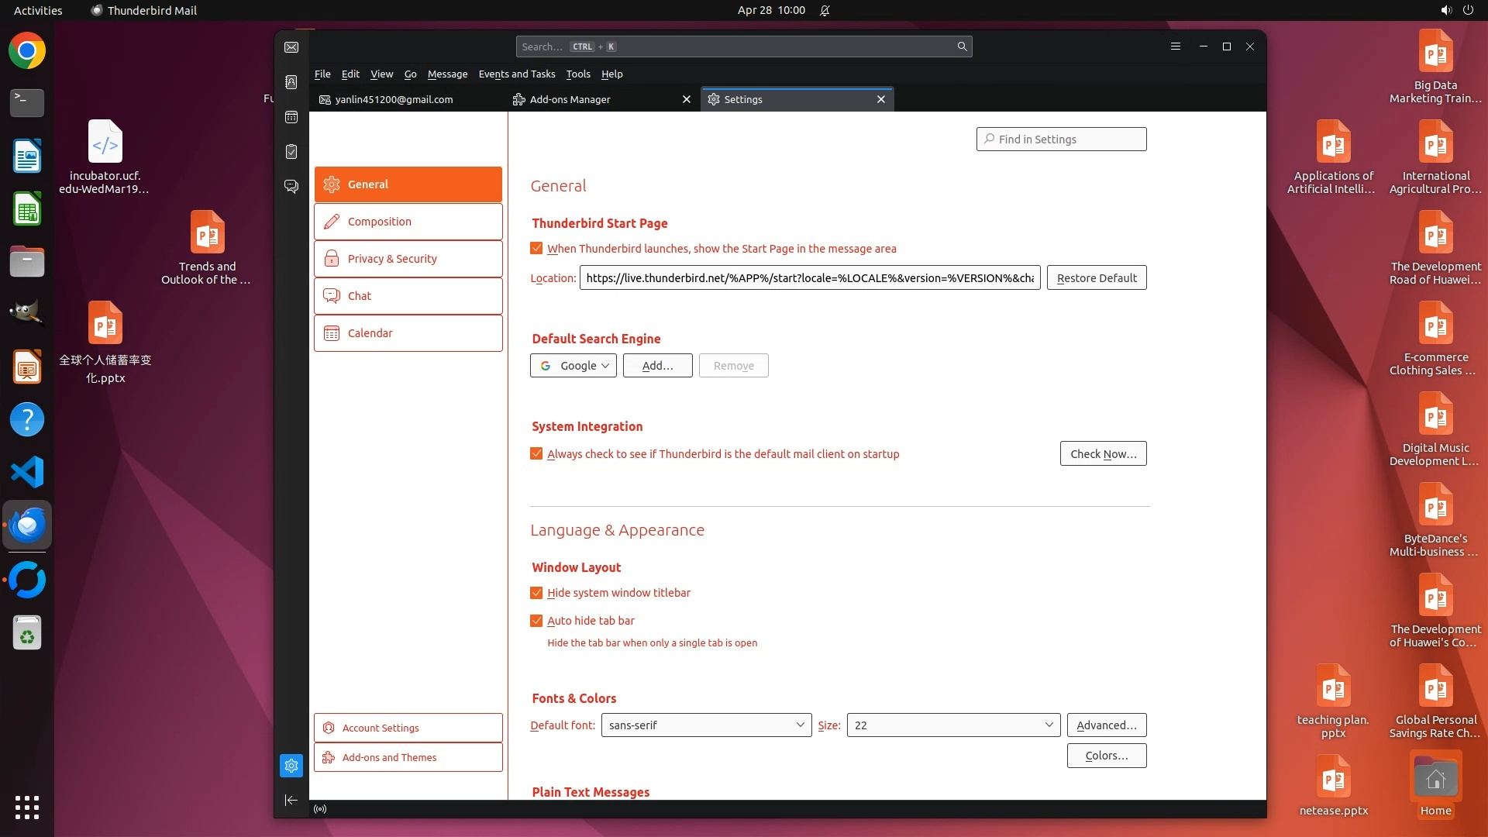This screenshot has width=1488, height=837.
Task: Open the Colors… dialog button
Action: [1106, 756]
